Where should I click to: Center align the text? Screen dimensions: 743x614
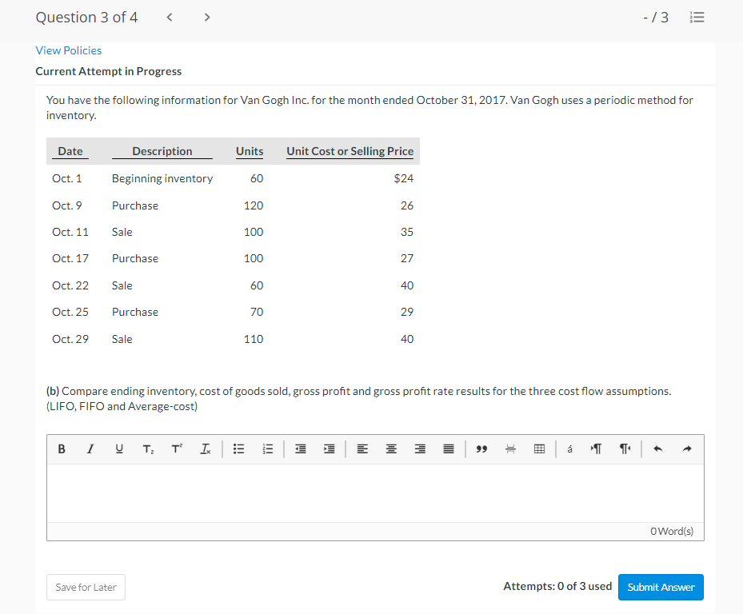coord(391,449)
